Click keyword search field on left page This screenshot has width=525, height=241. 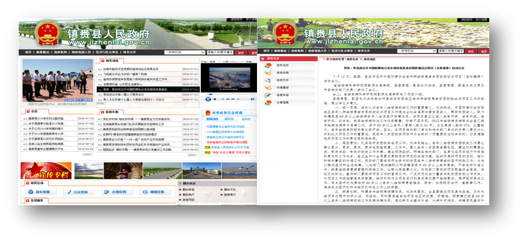[220, 52]
